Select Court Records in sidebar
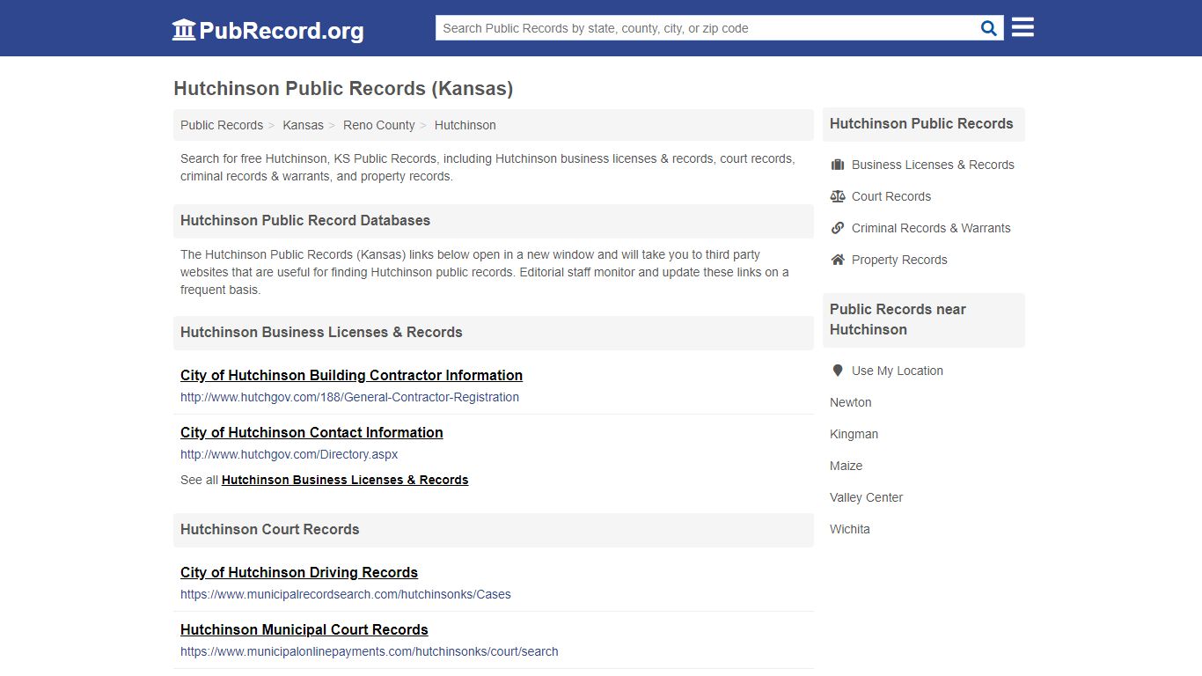 (x=891, y=196)
